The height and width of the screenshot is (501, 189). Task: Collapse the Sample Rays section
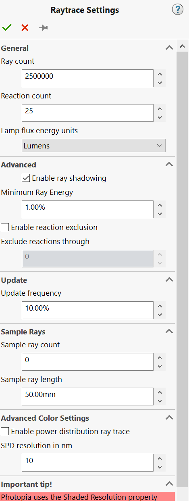[x=169, y=331]
